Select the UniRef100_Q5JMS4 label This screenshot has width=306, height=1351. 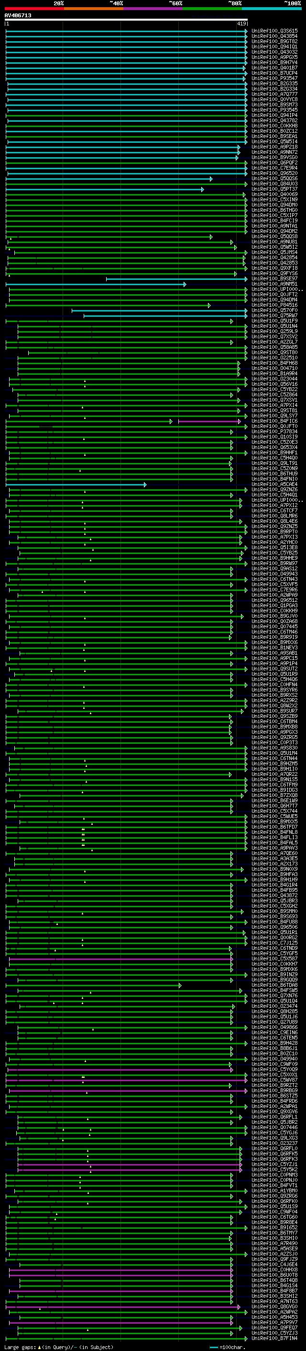pos(274,253)
